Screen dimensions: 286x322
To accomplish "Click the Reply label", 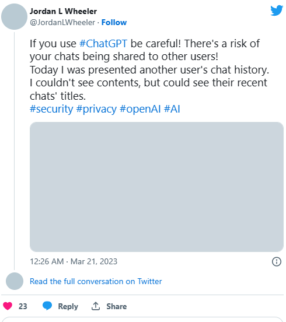I will tap(68, 306).
